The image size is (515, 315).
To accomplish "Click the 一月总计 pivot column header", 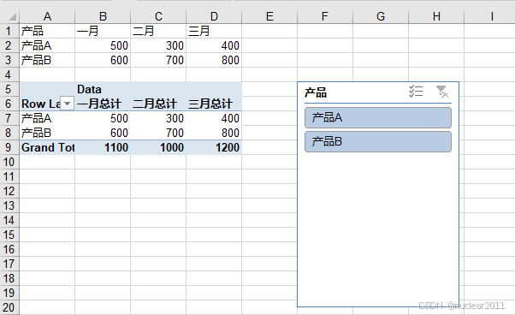I will [103, 104].
